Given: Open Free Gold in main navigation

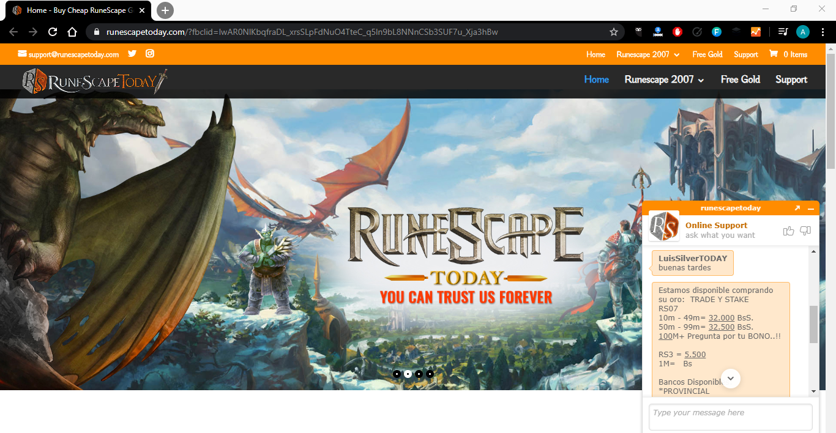Looking at the screenshot, I should (741, 80).
